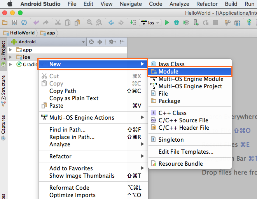Screen dimensions: 257x199
Task: Click the Paste clipboard toolbar icon
Action: (77, 22)
